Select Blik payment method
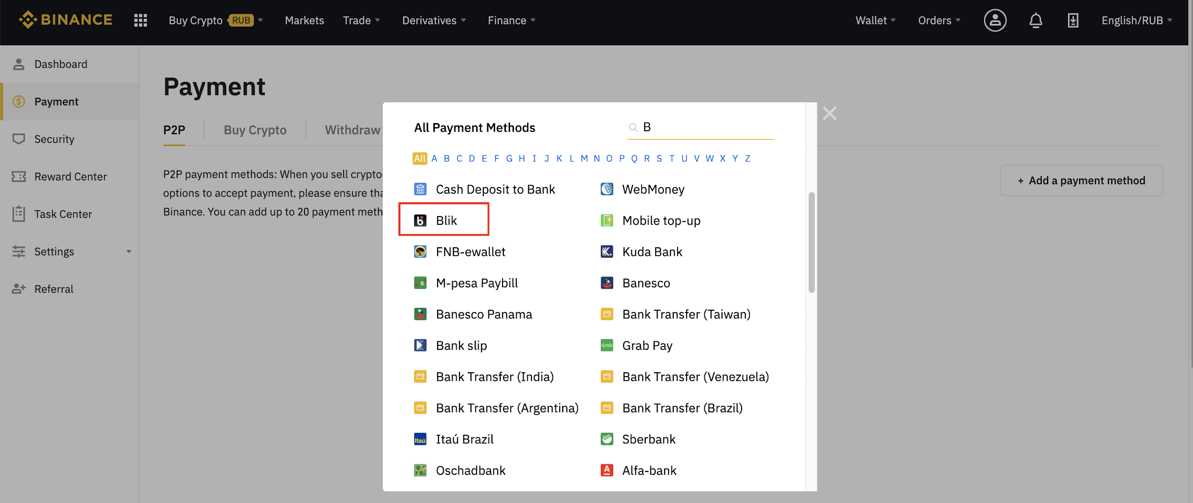 [x=444, y=219]
